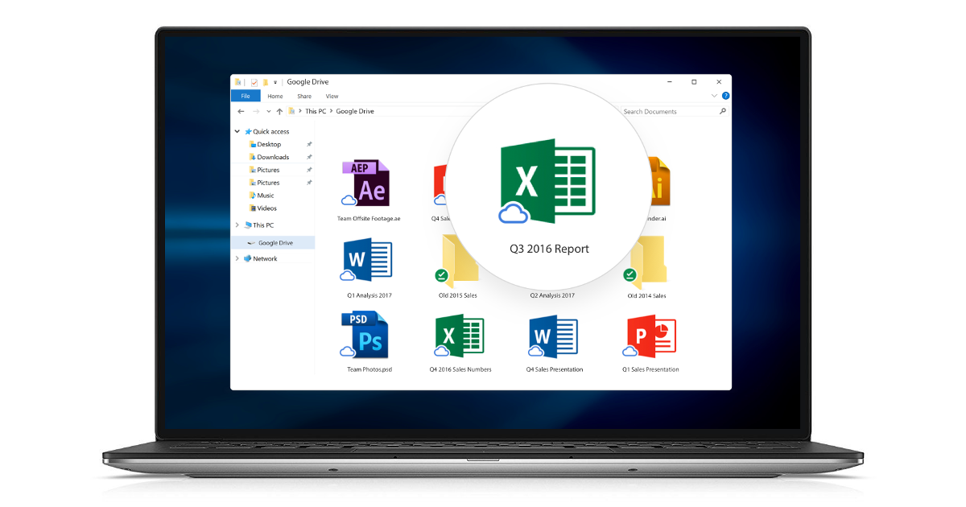Click the search magnifier icon
This screenshot has height=507, width=966.
(723, 111)
